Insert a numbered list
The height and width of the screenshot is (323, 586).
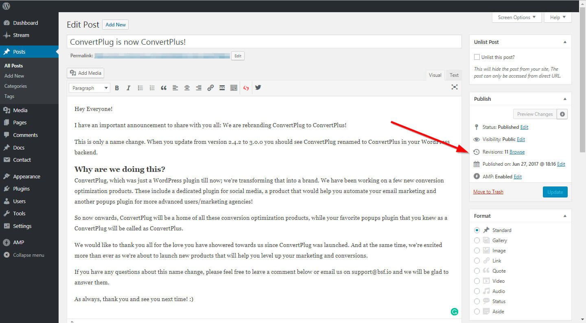[152, 87]
